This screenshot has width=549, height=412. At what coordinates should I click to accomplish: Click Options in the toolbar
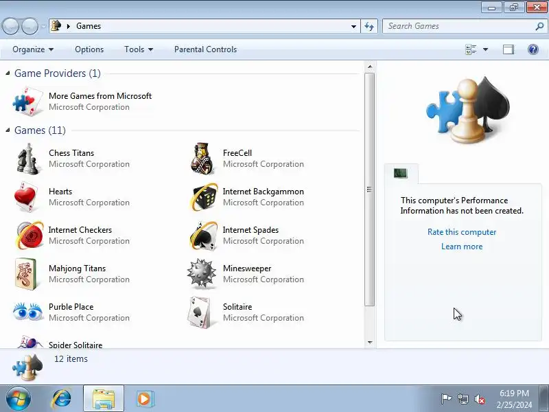click(89, 49)
